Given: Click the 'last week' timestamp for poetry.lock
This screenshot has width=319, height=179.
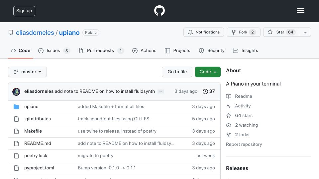Looking at the screenshot, I should [x=205, y=156].
